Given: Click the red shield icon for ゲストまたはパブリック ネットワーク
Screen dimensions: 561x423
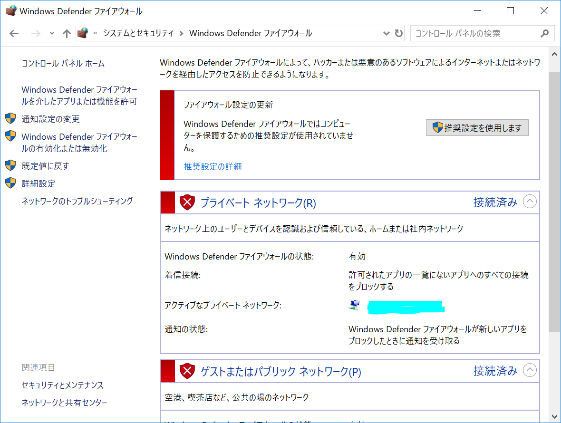Looking at the screenshot, I should pos(187,371).
